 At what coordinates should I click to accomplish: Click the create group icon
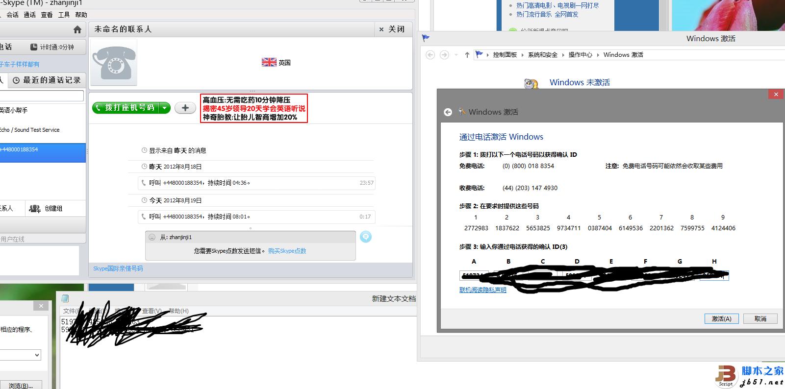[x=34, y=209]
